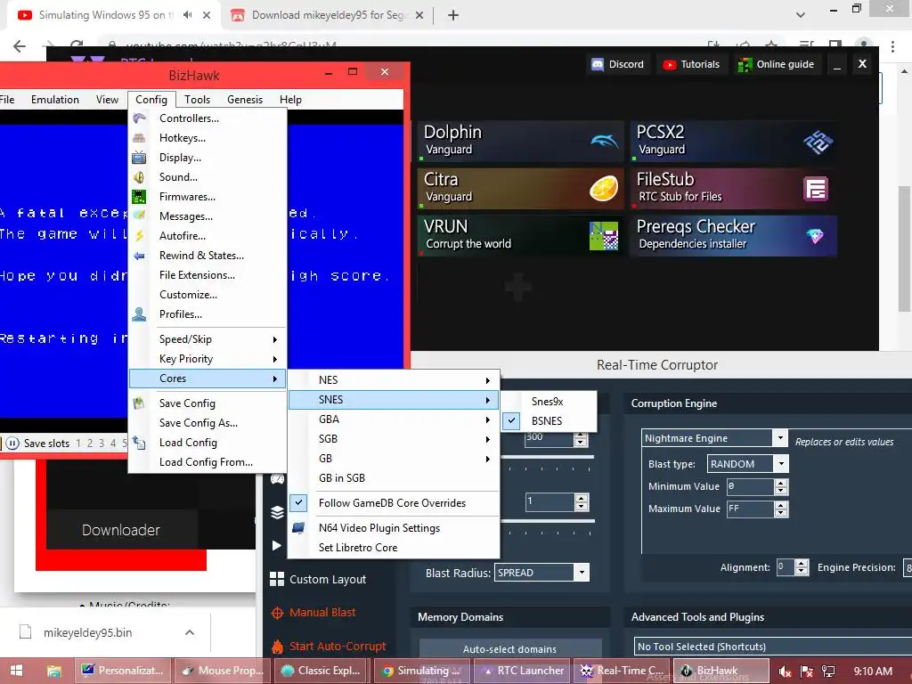Toggle Follow GameDB Core Overrides checkmark
The height and width of the screenshot is (684, 912).
coord(298,502)
